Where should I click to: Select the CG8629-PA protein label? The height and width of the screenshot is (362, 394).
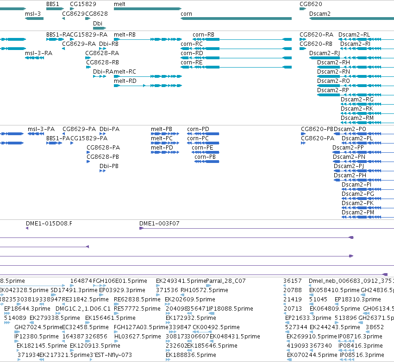[x=79, y=129]
